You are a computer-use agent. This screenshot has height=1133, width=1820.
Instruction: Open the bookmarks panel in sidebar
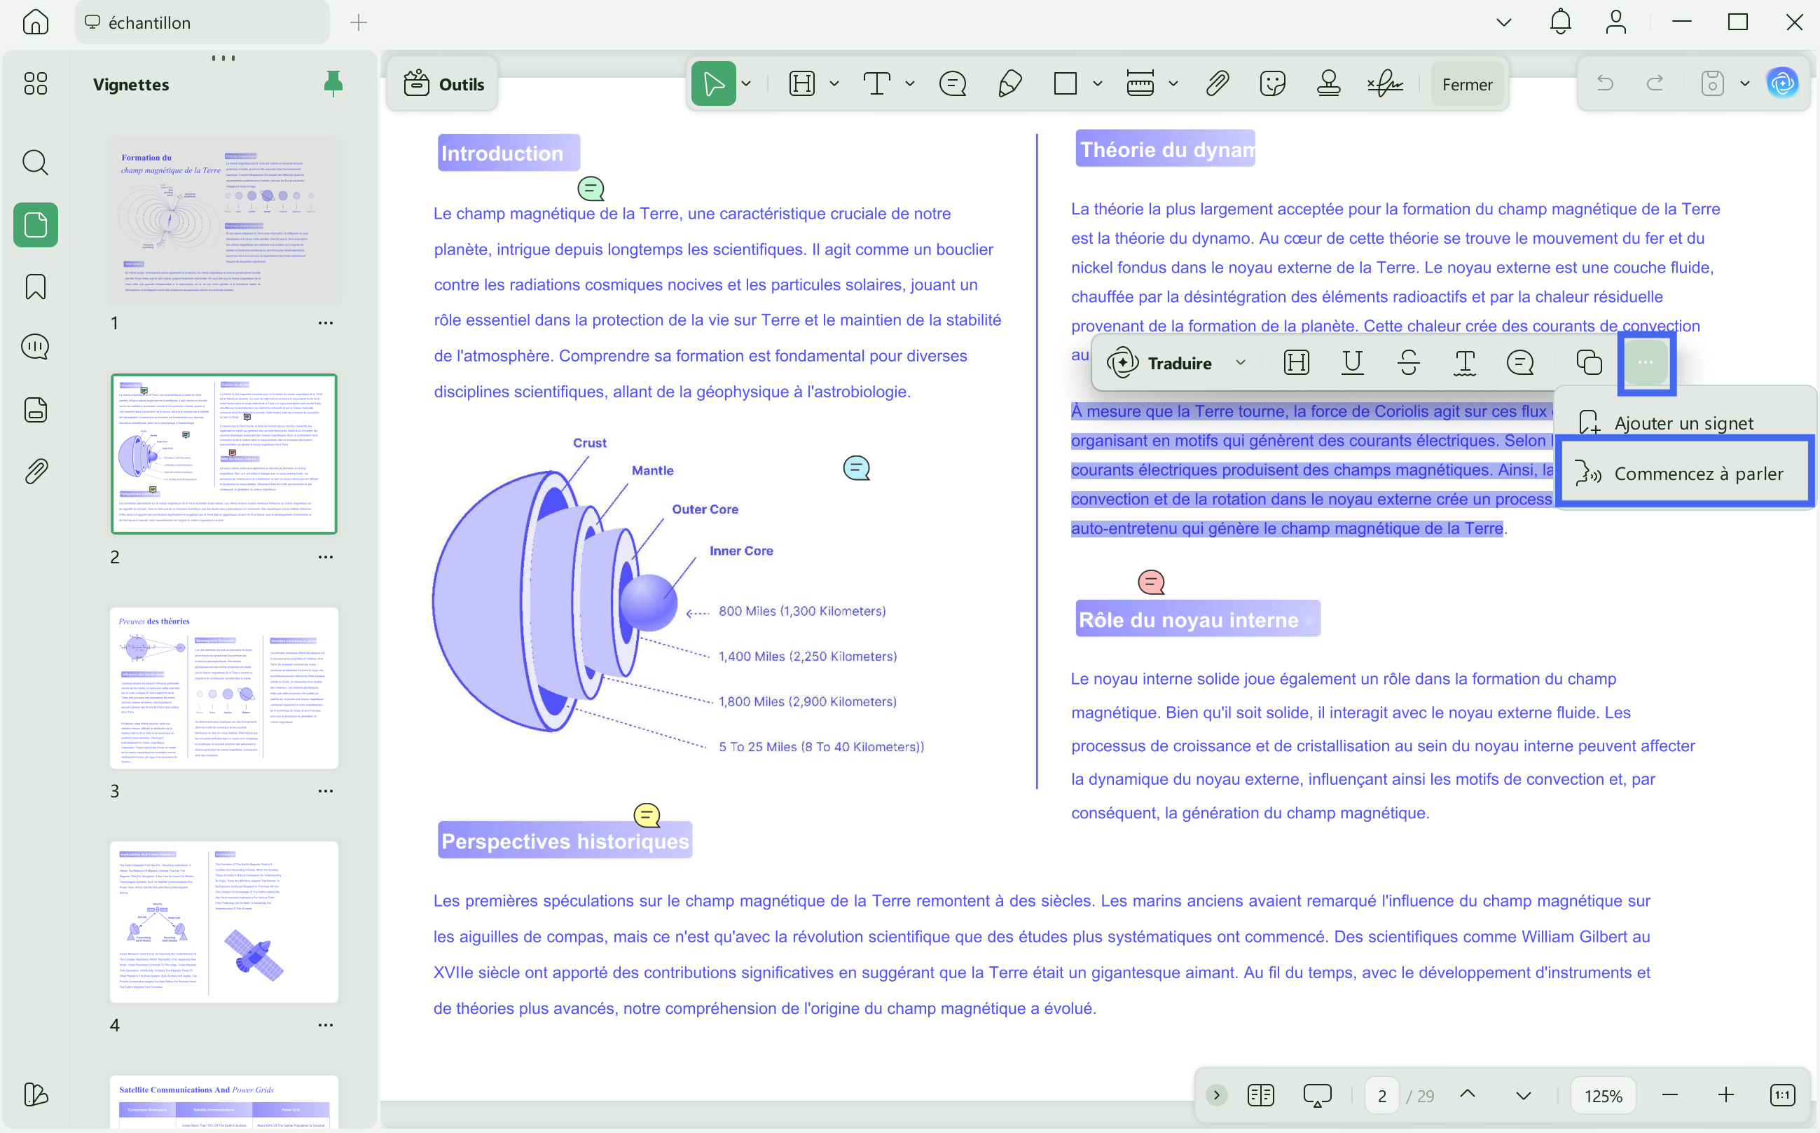coord(35,287)
